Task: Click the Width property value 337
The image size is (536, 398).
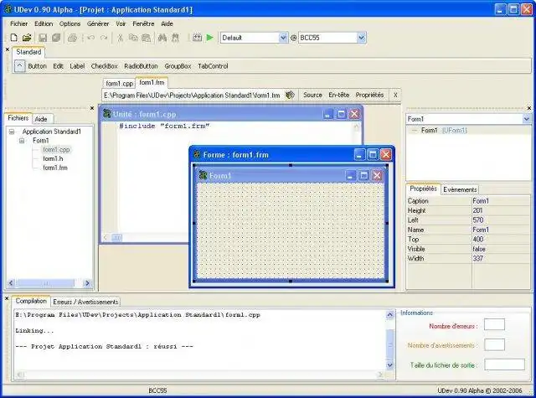Action: coord(501,259)
